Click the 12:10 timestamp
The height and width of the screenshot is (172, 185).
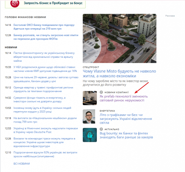click(8, 153)
